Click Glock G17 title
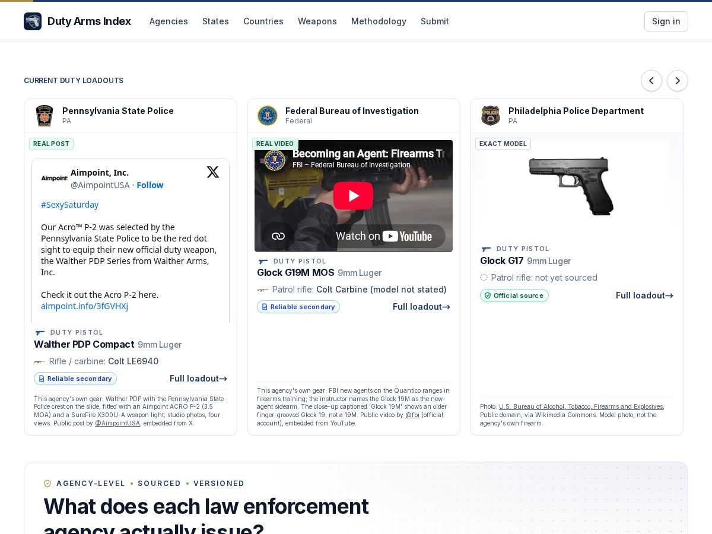Image resolution: width=712 pixels, height=534 pixels. (x=502, y=260)
